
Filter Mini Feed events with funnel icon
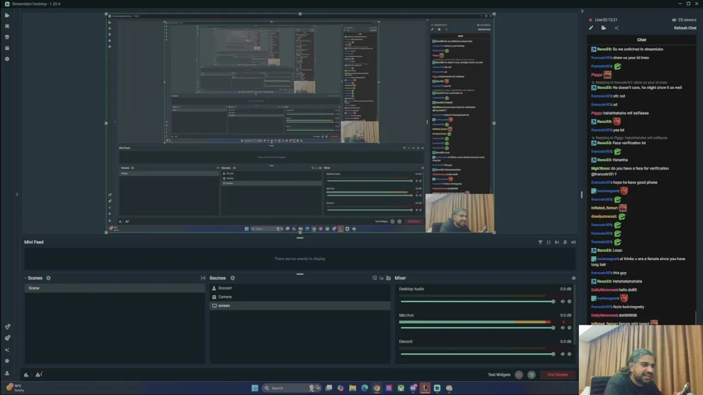pyautogui.click(x=540, y=242)
